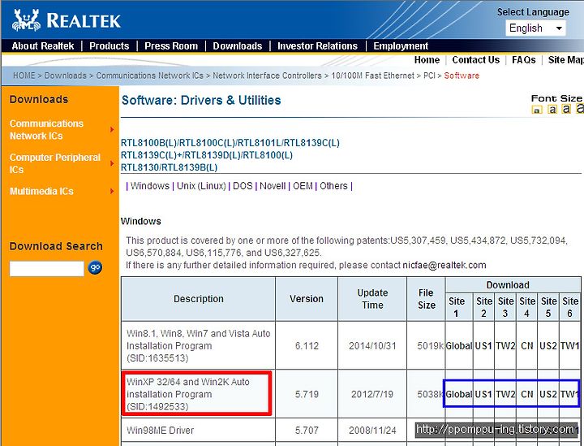Download version 6.112 from Global site
Image resolution: width=584 pixels, height=446 pixels.
point(459,346)
